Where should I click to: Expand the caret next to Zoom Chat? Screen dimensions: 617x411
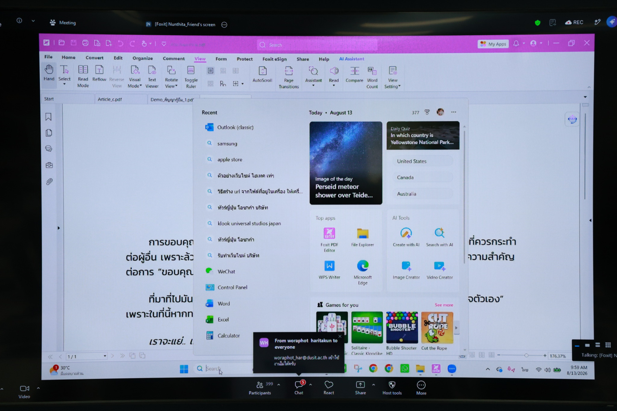pyautogui.click(x=311, y=385)
